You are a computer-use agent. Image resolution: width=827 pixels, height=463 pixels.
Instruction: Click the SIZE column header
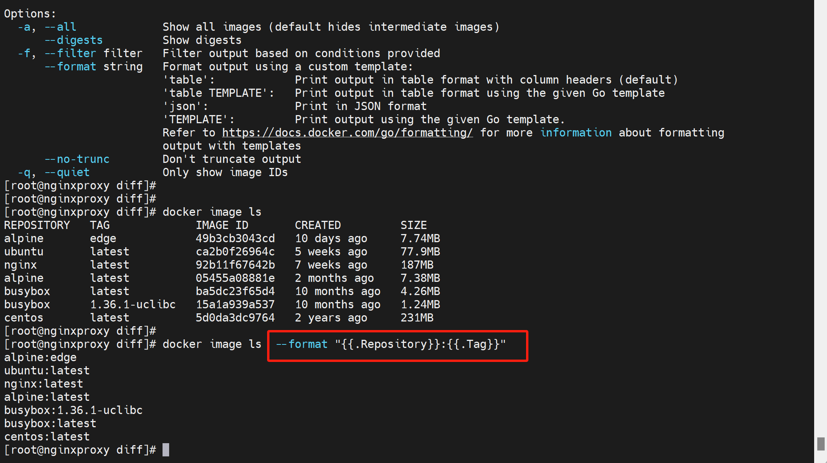[x=414, y=225]
